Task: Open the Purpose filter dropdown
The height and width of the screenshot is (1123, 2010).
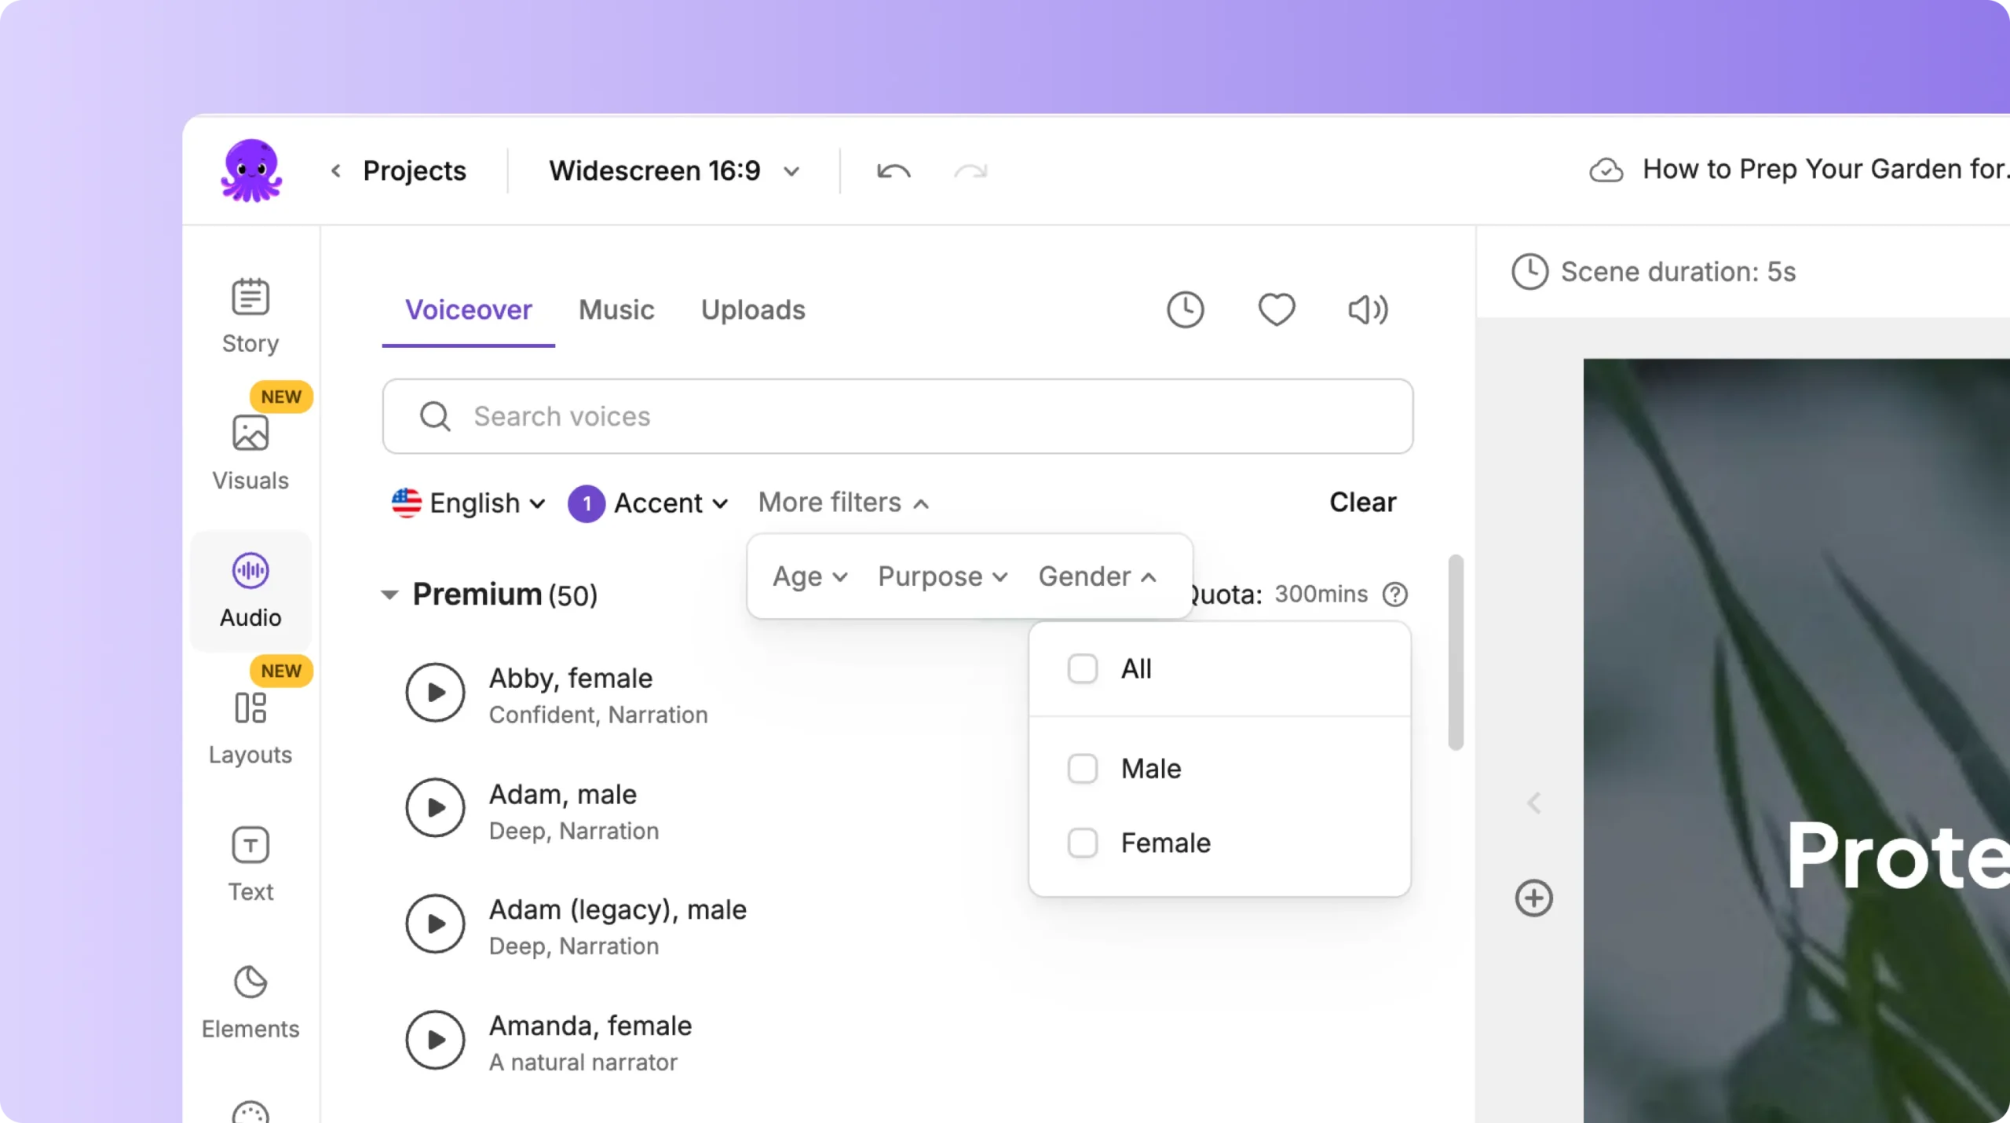Action: 941,576
